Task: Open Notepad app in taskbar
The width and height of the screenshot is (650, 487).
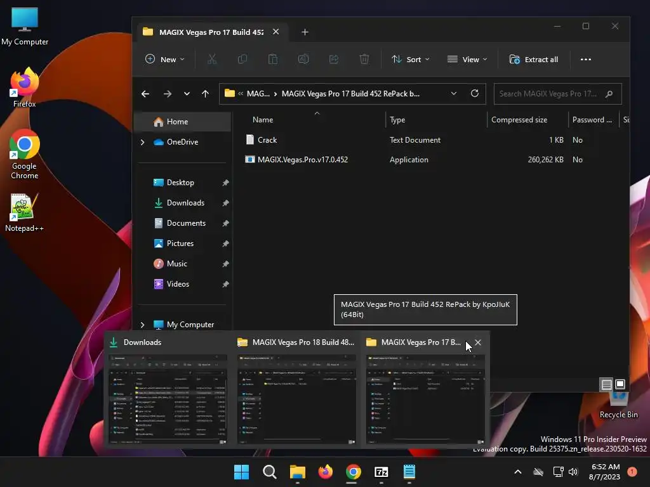Action: point(409,472)
